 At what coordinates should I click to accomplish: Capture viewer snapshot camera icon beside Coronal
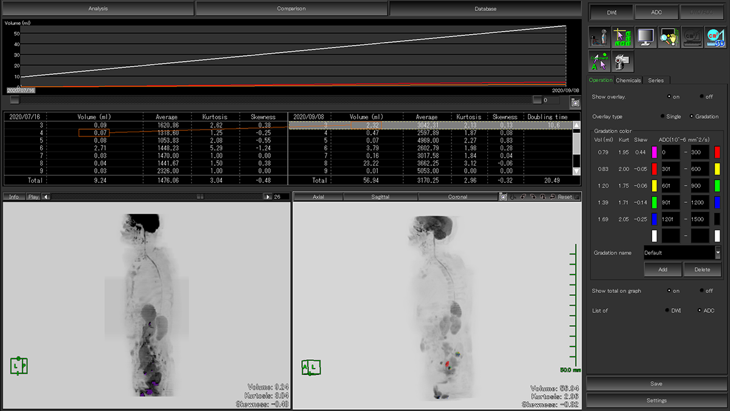coord(503,197)
